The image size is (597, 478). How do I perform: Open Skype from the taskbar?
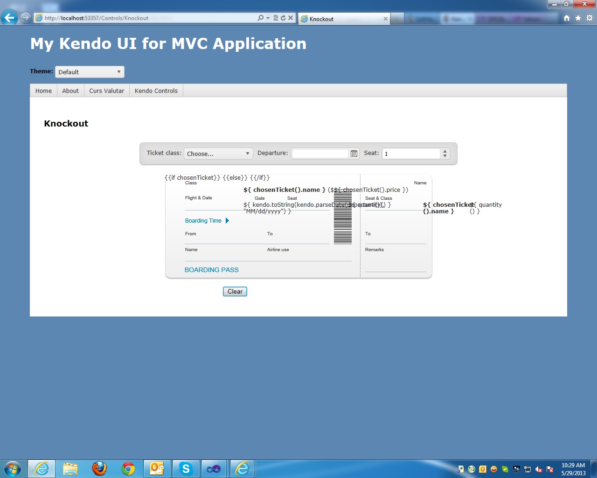click(x=186, y=469)
